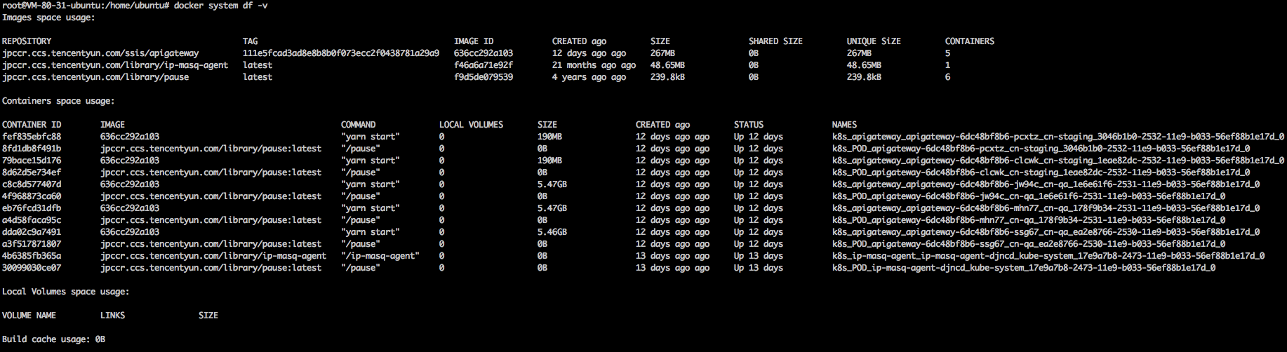This screenshot has height=352, width=1287.
Task: Click the long apigateway tag hash
Action: (x=341, y=53)
